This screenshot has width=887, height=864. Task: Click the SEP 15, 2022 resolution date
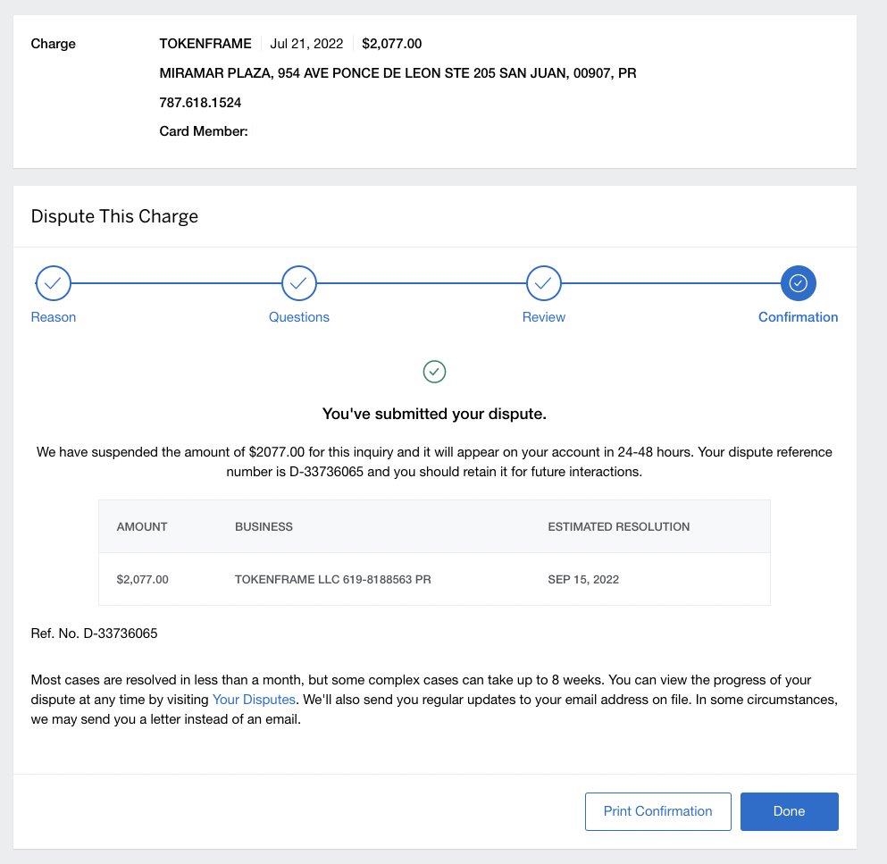583,579
